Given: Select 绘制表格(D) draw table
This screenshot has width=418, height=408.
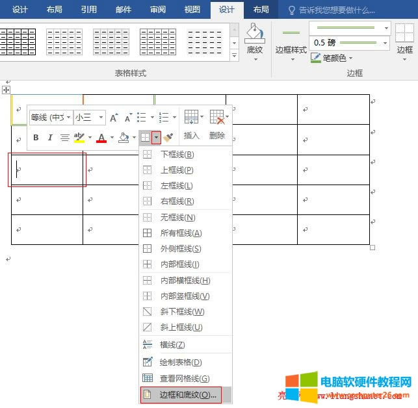Looking at the screenshot, I should coord(185,363).
